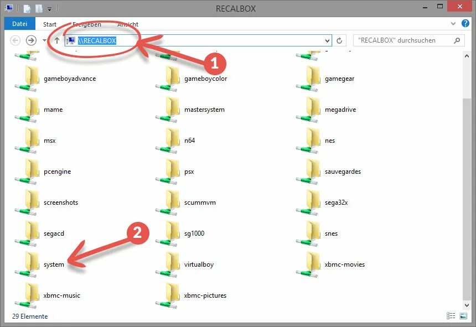Click the status text '29 Elemente'
This screenshot has width=476, height=327.
coord(30,316)
